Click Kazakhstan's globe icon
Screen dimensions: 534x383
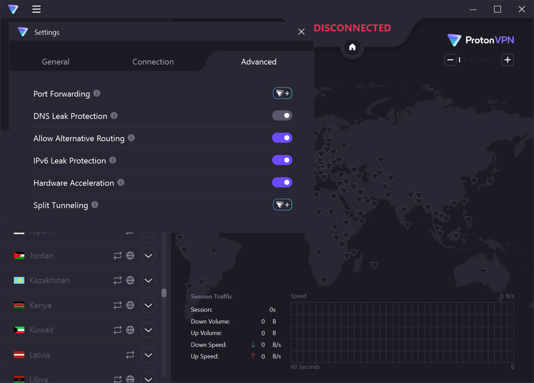point(130,280)
